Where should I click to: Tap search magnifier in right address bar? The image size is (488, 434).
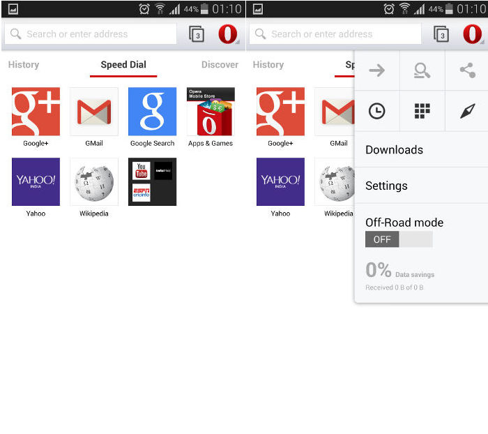(260, 34)
